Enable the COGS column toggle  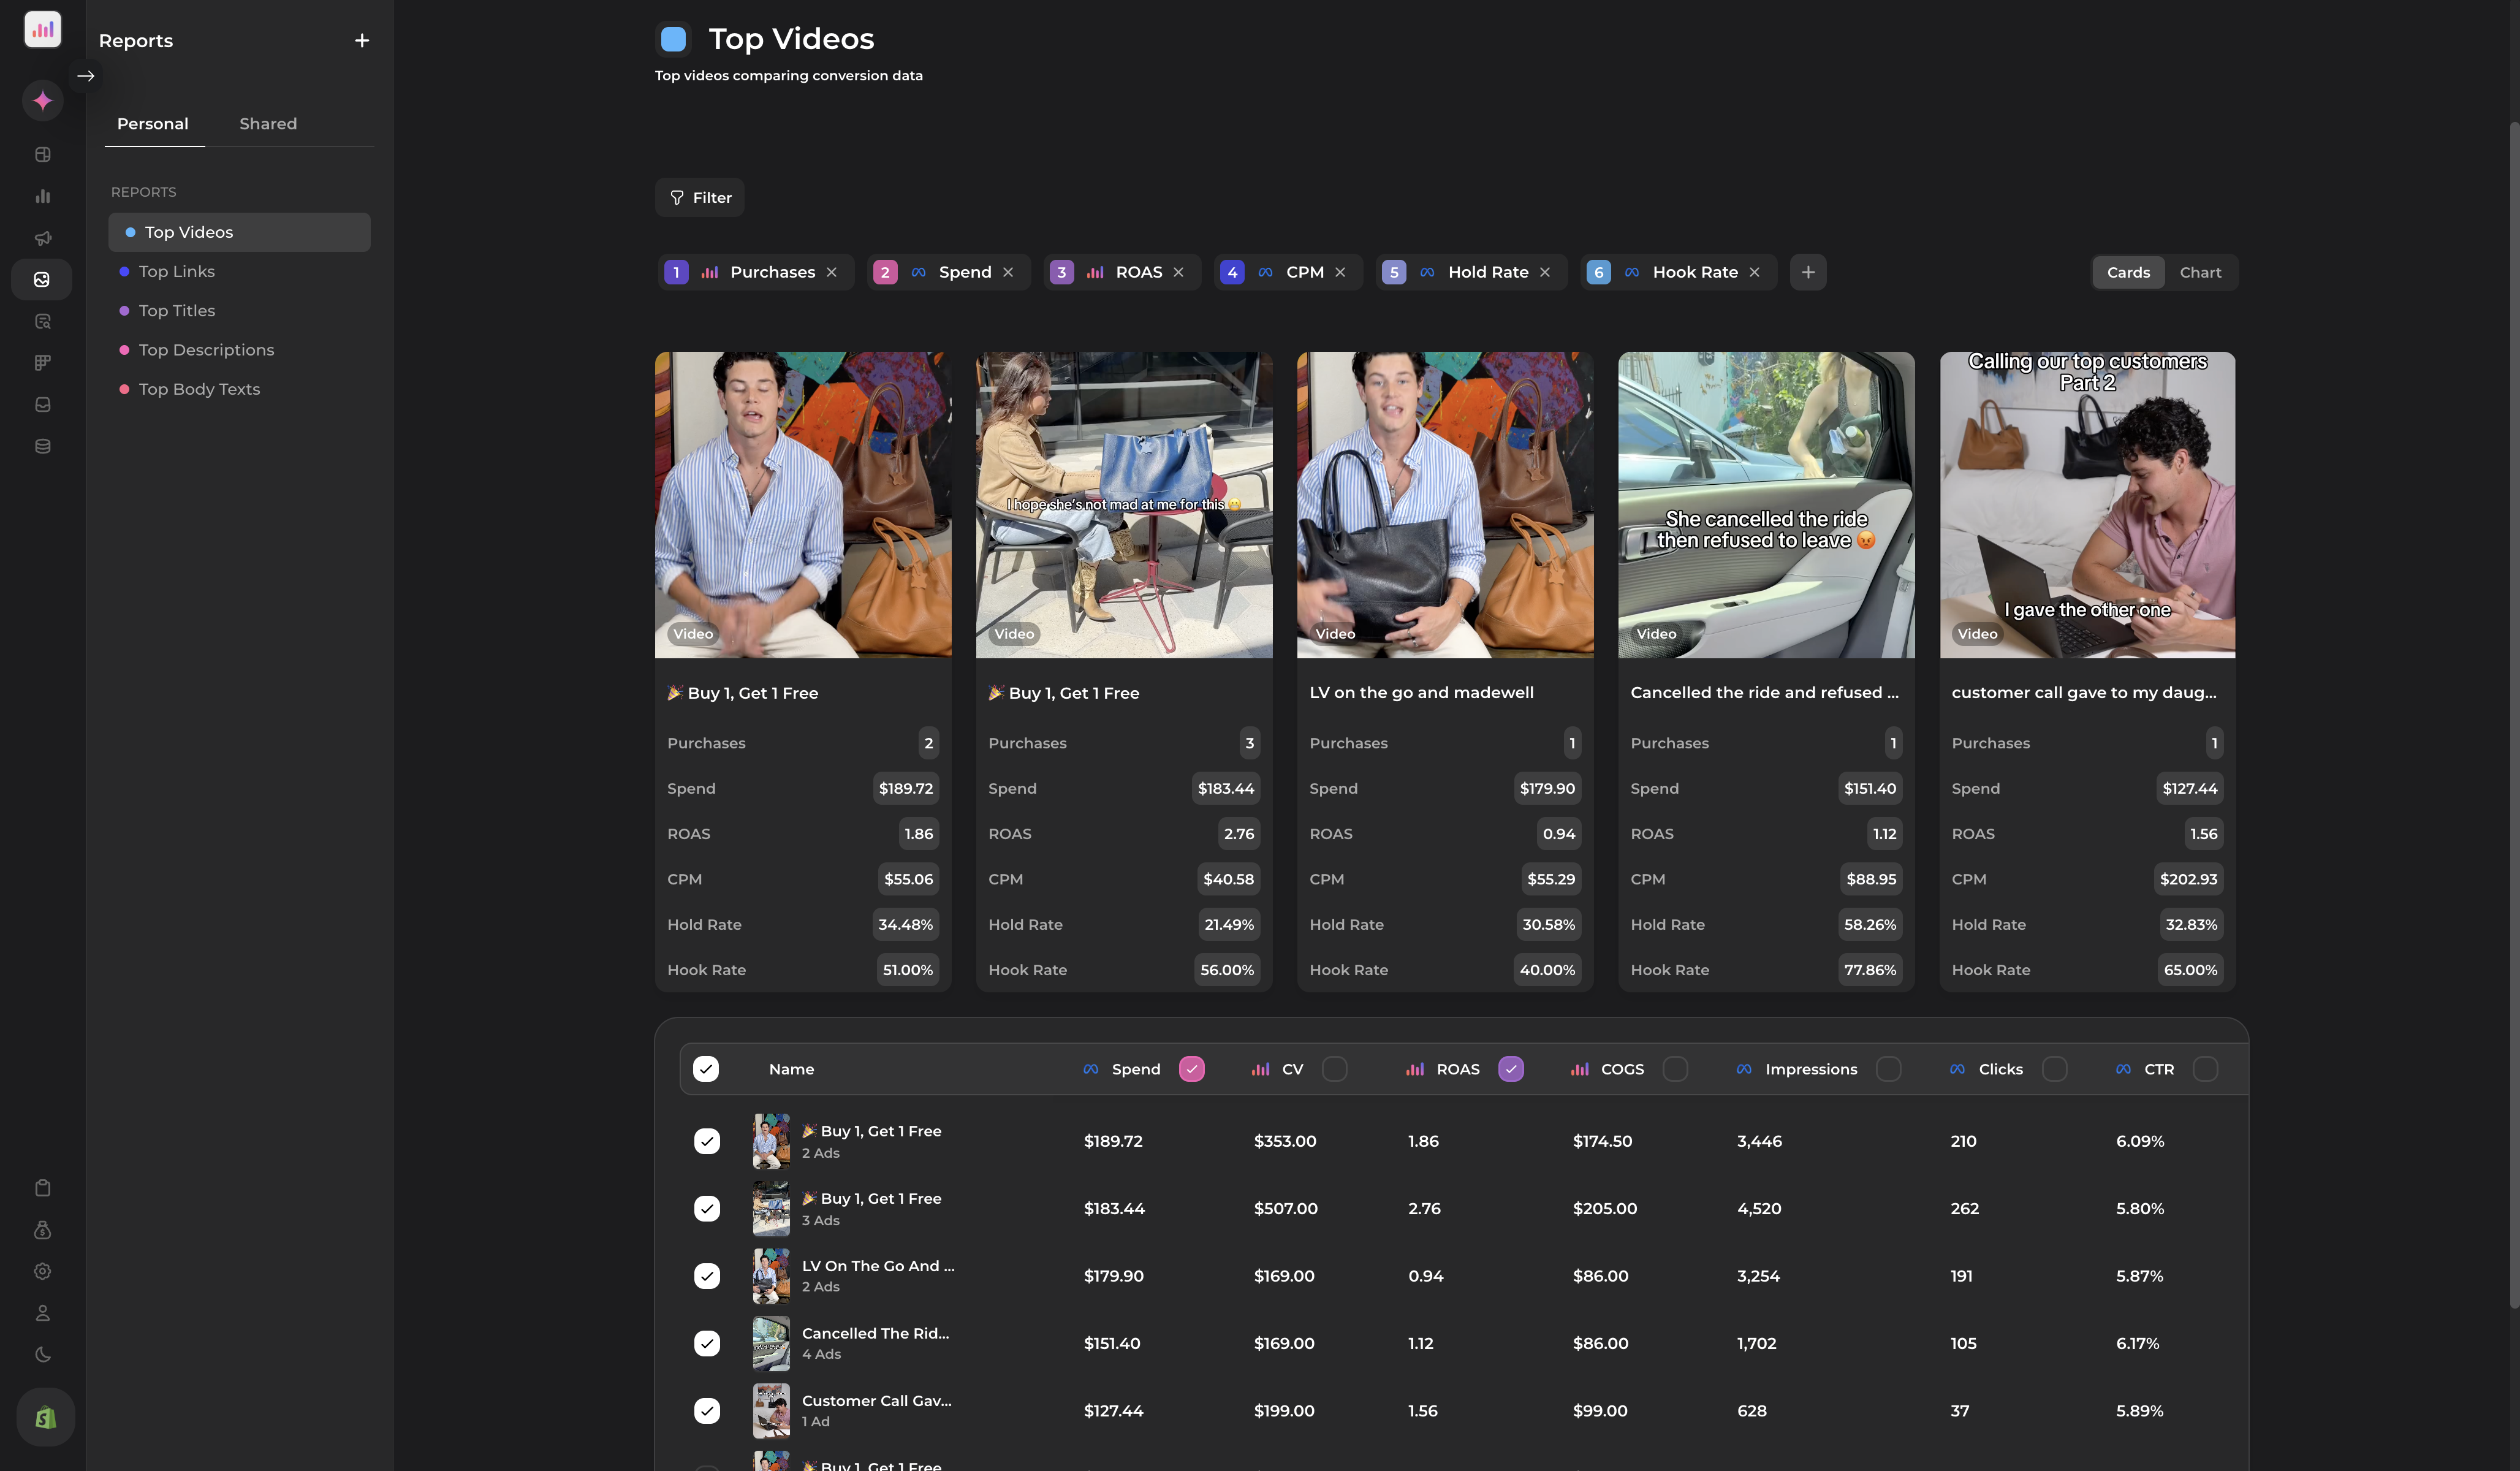click(1675, 1068)
